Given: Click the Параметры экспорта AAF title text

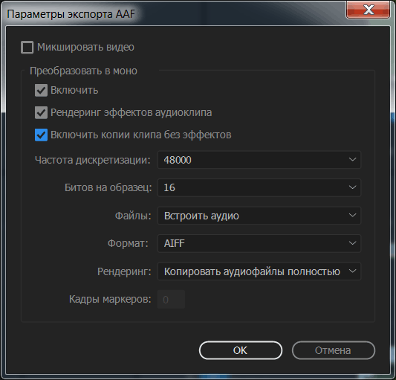Looking at the screenshot, I should [71, 14].
